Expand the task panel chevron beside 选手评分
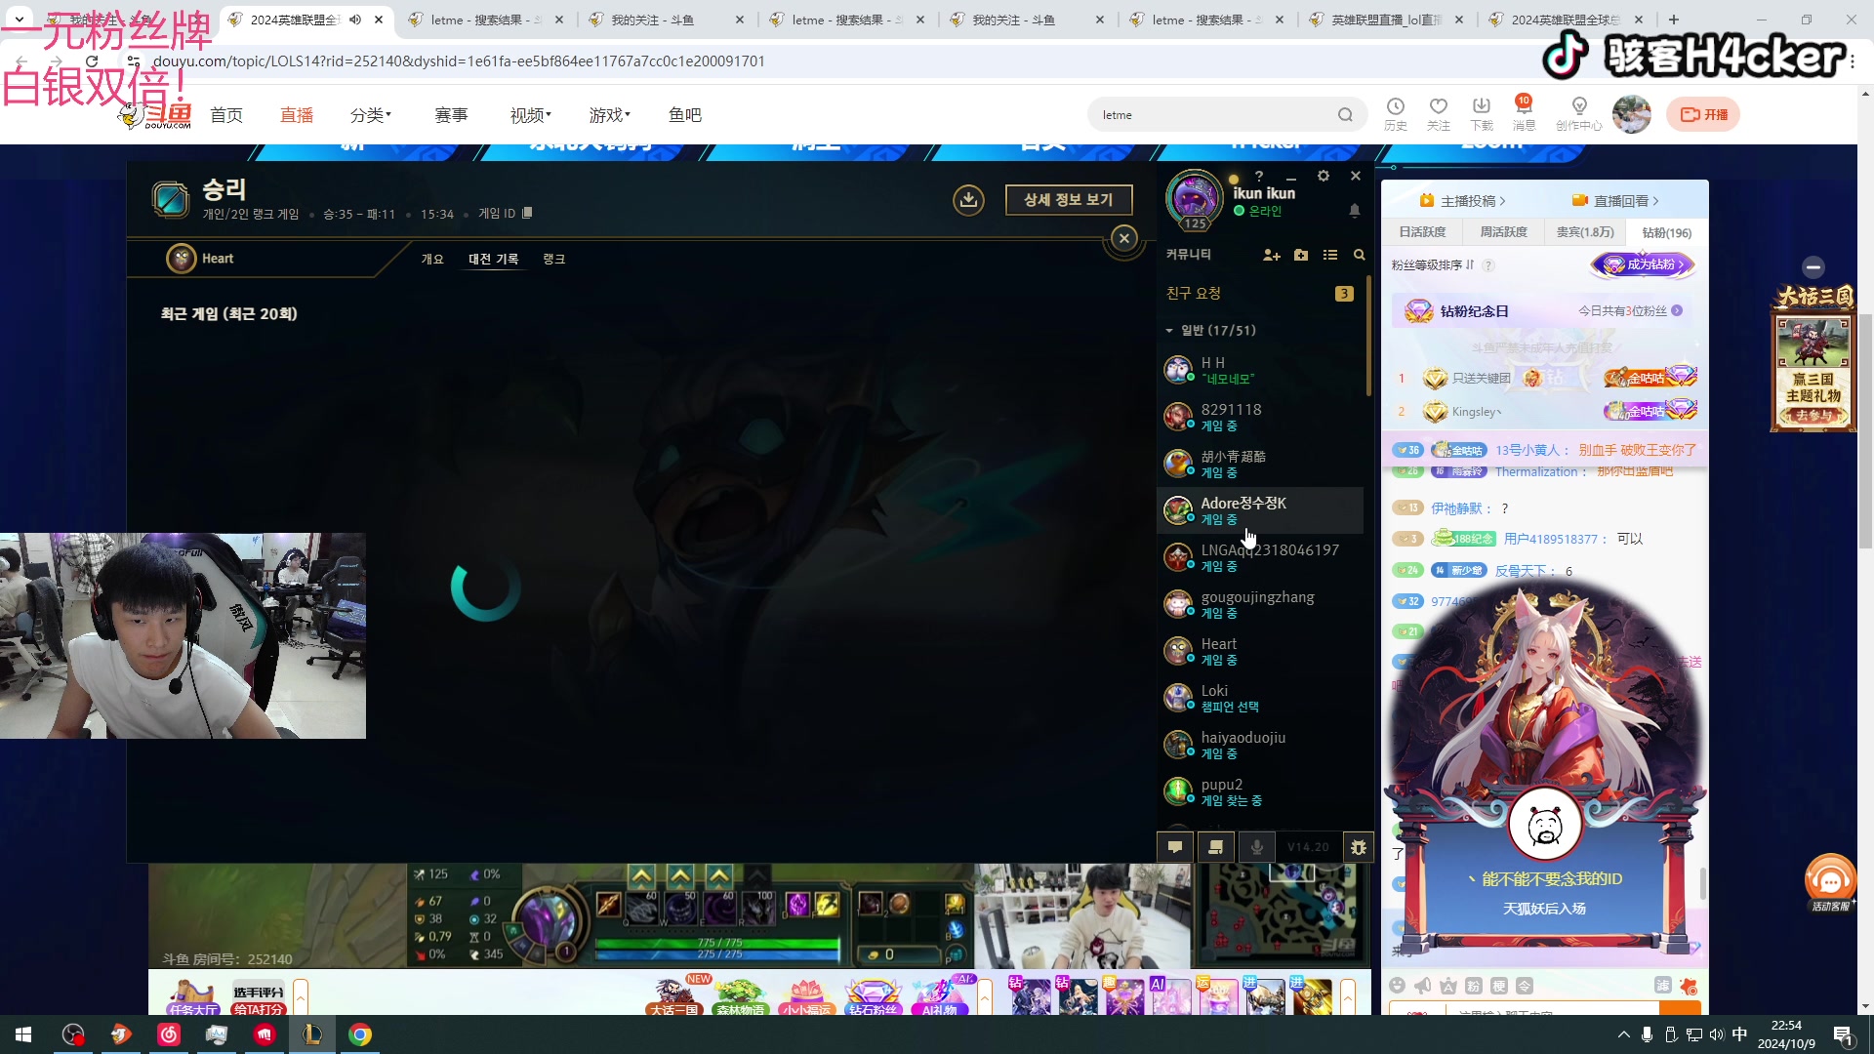This screenshot has width=1874, height=1054. pyautogui.click(x=301, y=997)
